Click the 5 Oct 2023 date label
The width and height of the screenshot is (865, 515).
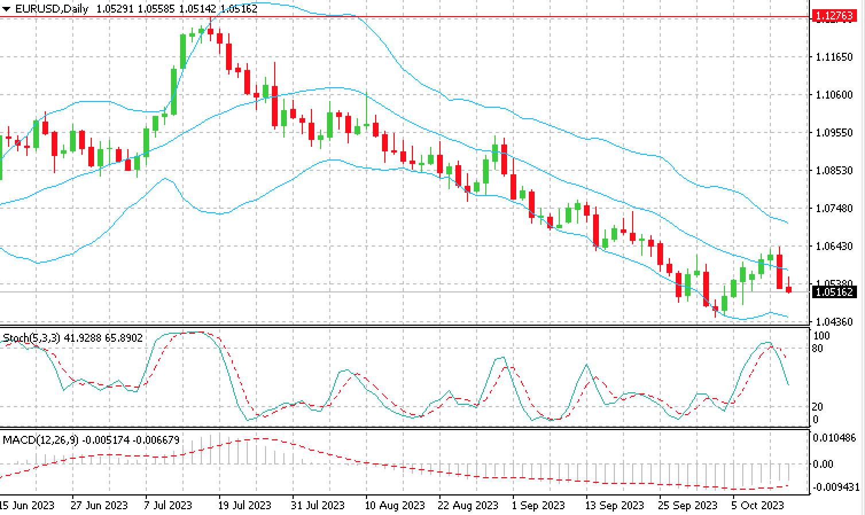tap(757, 505)
